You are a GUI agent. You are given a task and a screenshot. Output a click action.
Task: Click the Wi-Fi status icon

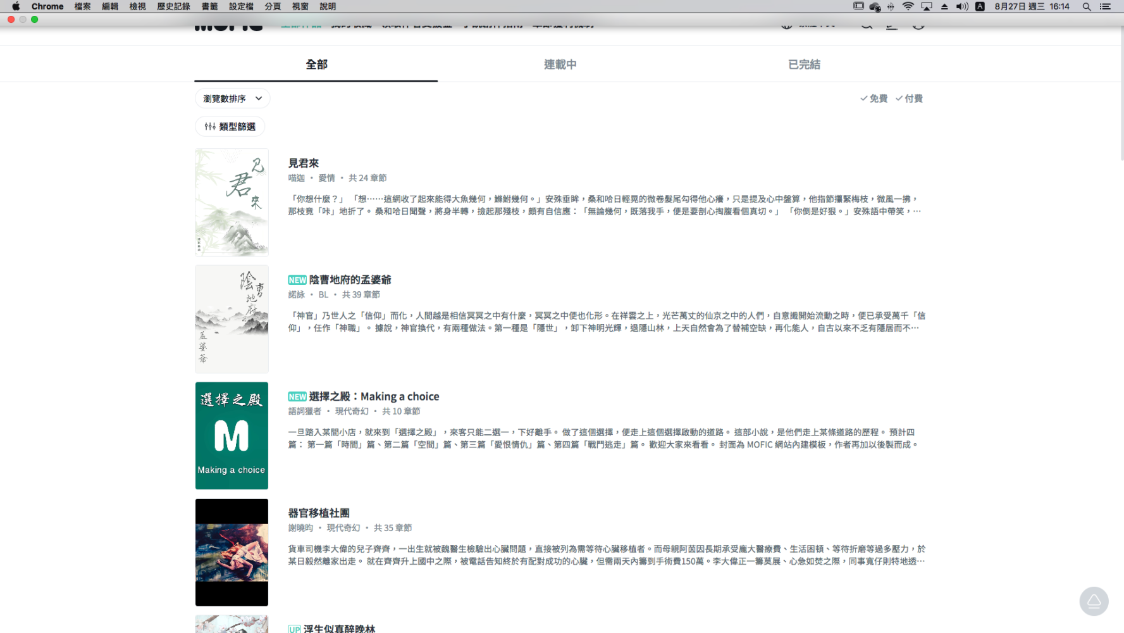908,6
